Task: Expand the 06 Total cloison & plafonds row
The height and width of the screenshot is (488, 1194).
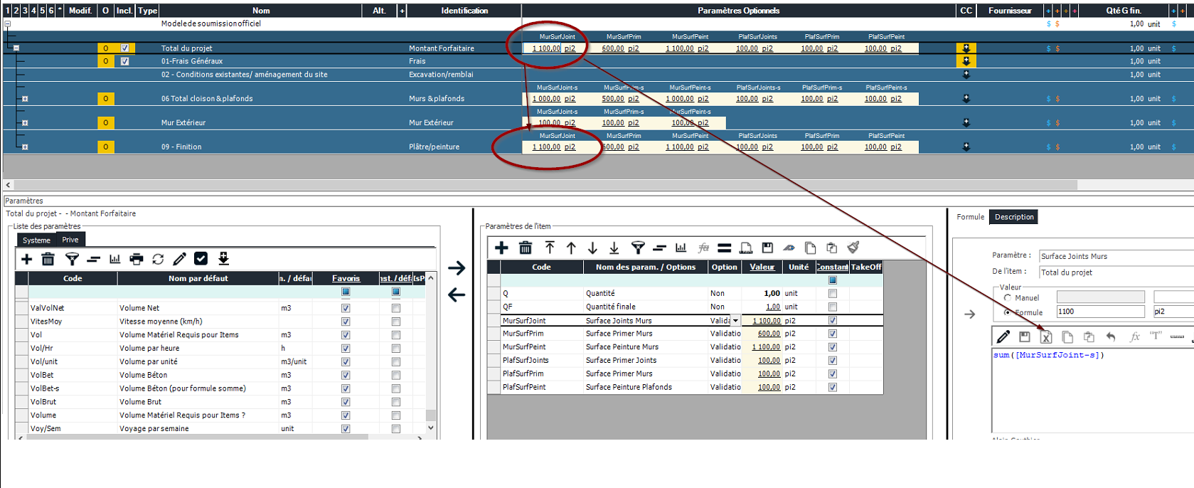Action: pos(25,99)
